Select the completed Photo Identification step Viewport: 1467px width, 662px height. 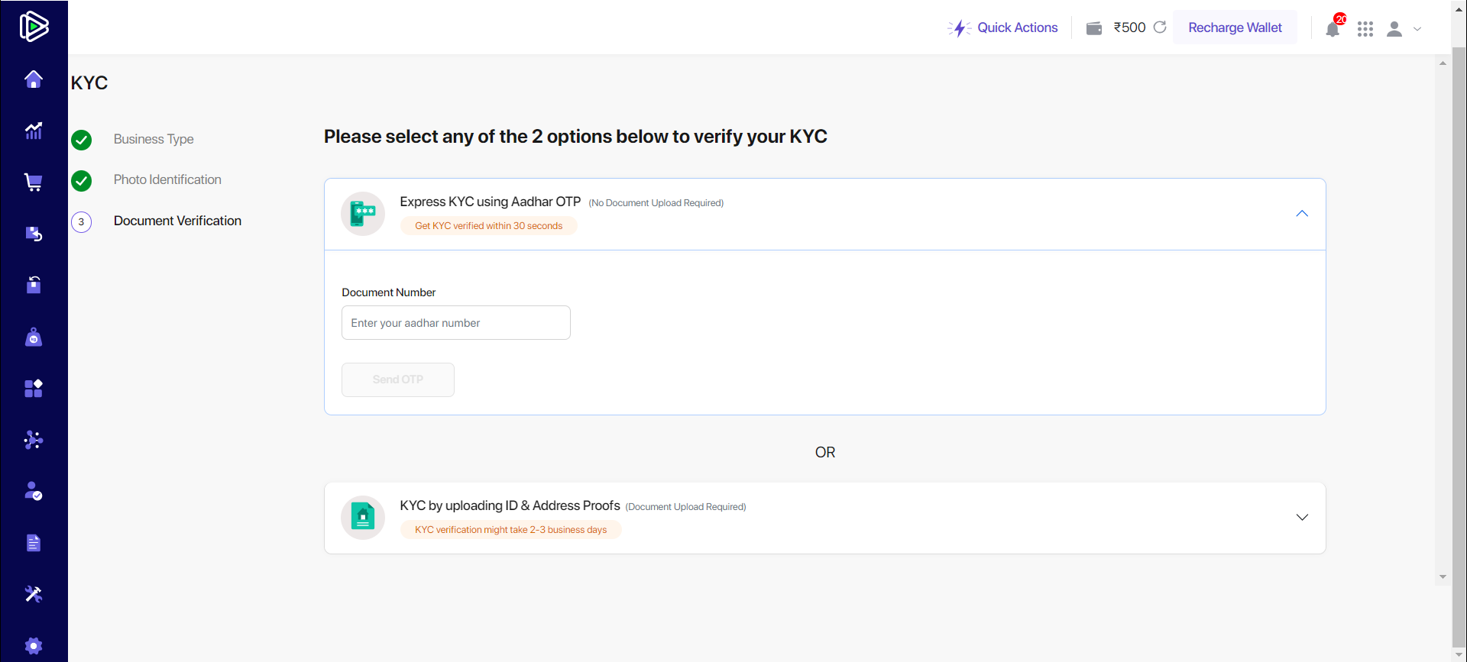click(x=167, y=179)
